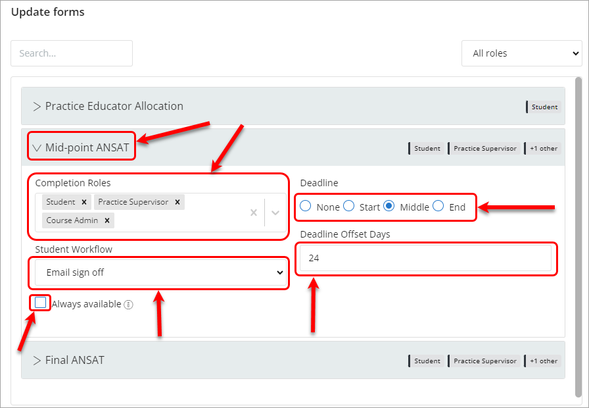Check the Always available checkbox

pyautogui.click(x=39, y=302)
